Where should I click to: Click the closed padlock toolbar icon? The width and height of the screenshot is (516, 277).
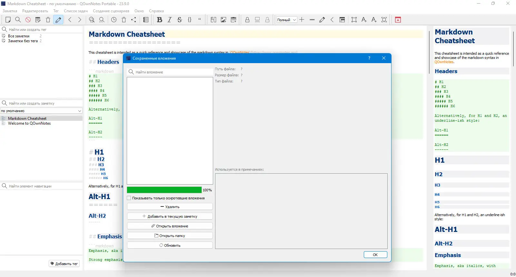[247, 20]
